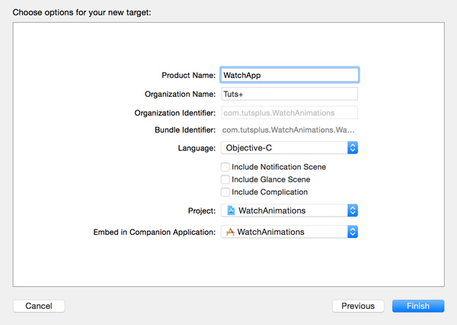Open the Language dropdown showing Objective-C

tap(352, 148)
